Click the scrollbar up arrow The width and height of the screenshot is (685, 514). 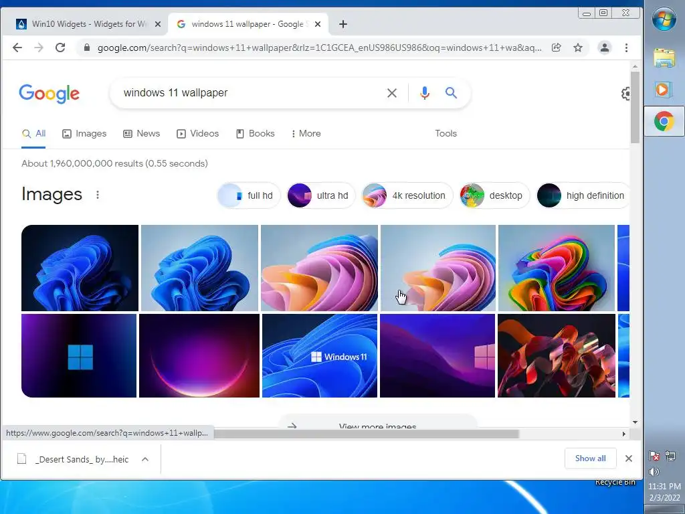[635, 66]
